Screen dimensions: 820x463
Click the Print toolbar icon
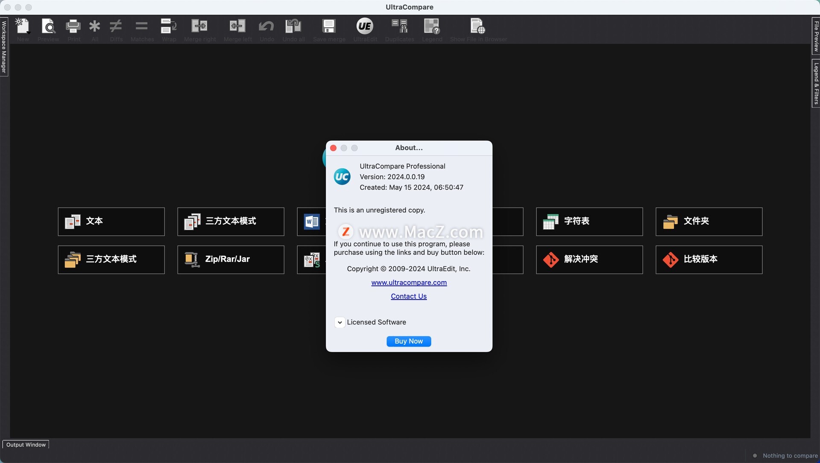coord(73,26)
